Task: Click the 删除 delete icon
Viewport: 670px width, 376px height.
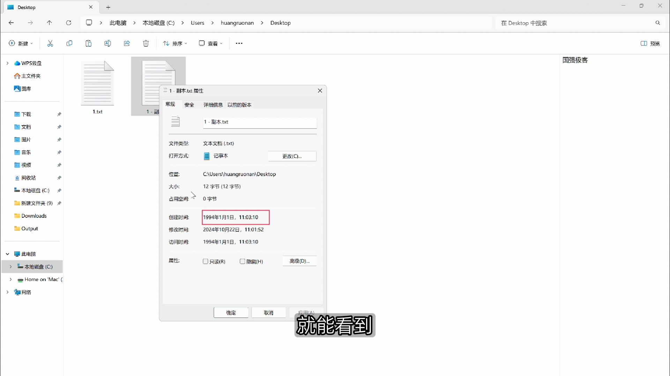Action: pyautogui.click(x=146, y=43)
